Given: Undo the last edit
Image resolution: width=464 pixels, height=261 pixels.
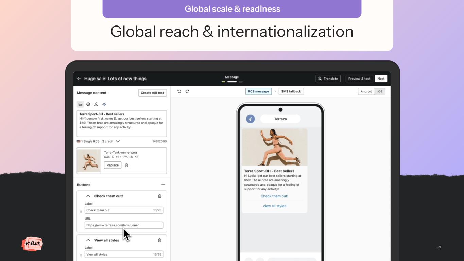Looking at the screenshot, I should coord(179,91).
